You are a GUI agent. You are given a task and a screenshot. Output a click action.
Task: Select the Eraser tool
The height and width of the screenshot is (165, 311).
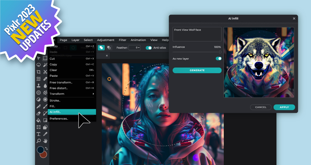click(x=39, y=113)
